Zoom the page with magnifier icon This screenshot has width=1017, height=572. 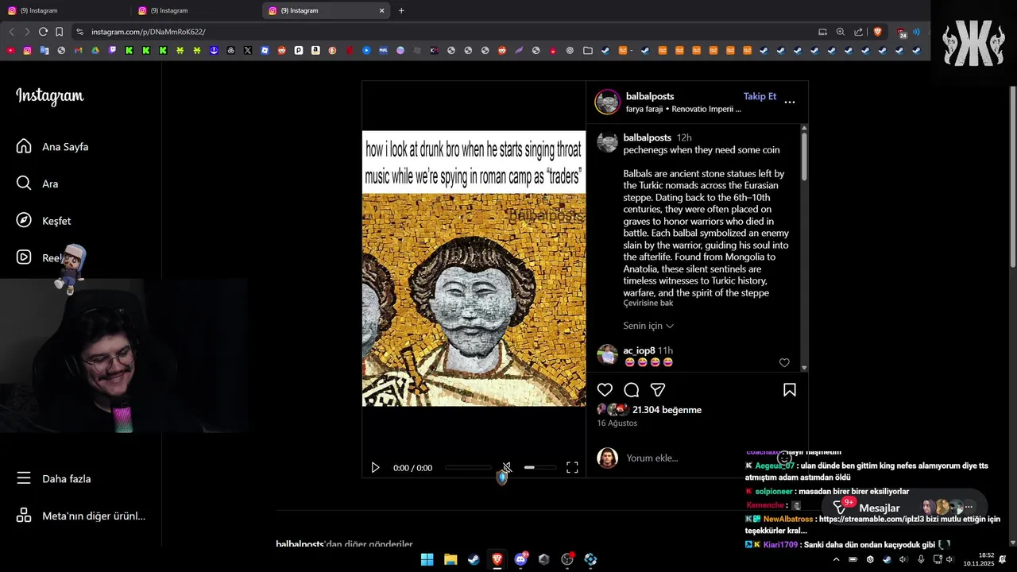[841, 32]
